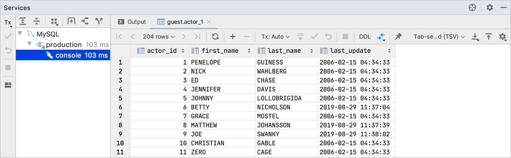This screenshot has width=511, height=158.
Task: Add a new row with plus icon
Action: 233,36
